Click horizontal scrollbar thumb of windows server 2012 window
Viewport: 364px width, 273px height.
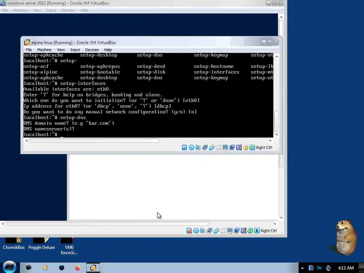[107, 224]
